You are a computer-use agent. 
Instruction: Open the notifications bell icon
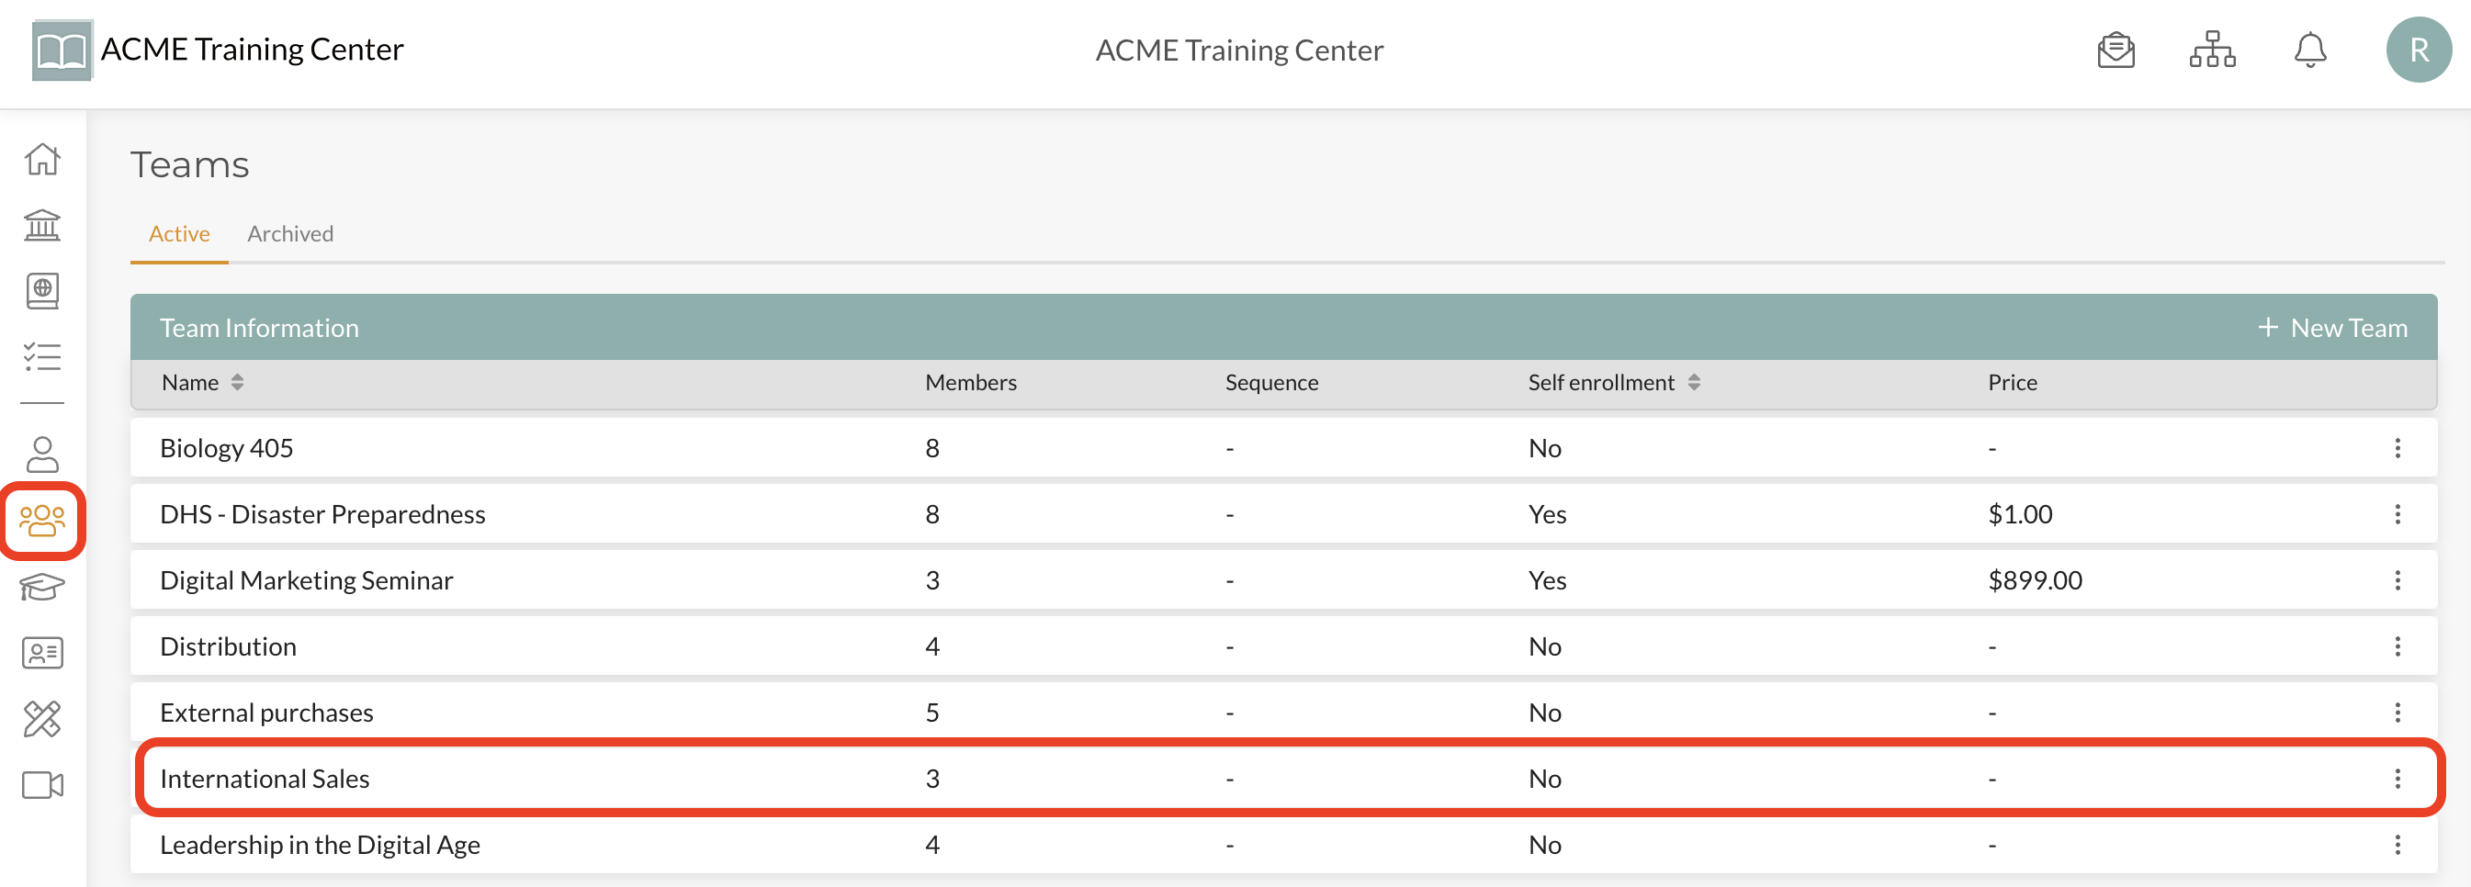point(2310,50)
